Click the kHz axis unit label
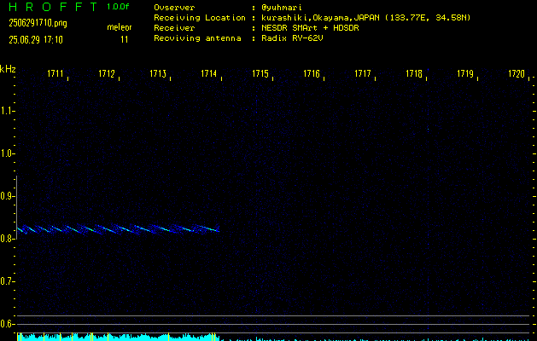The image size is (537, 341). pyautogui.click(x=8, y=69)
